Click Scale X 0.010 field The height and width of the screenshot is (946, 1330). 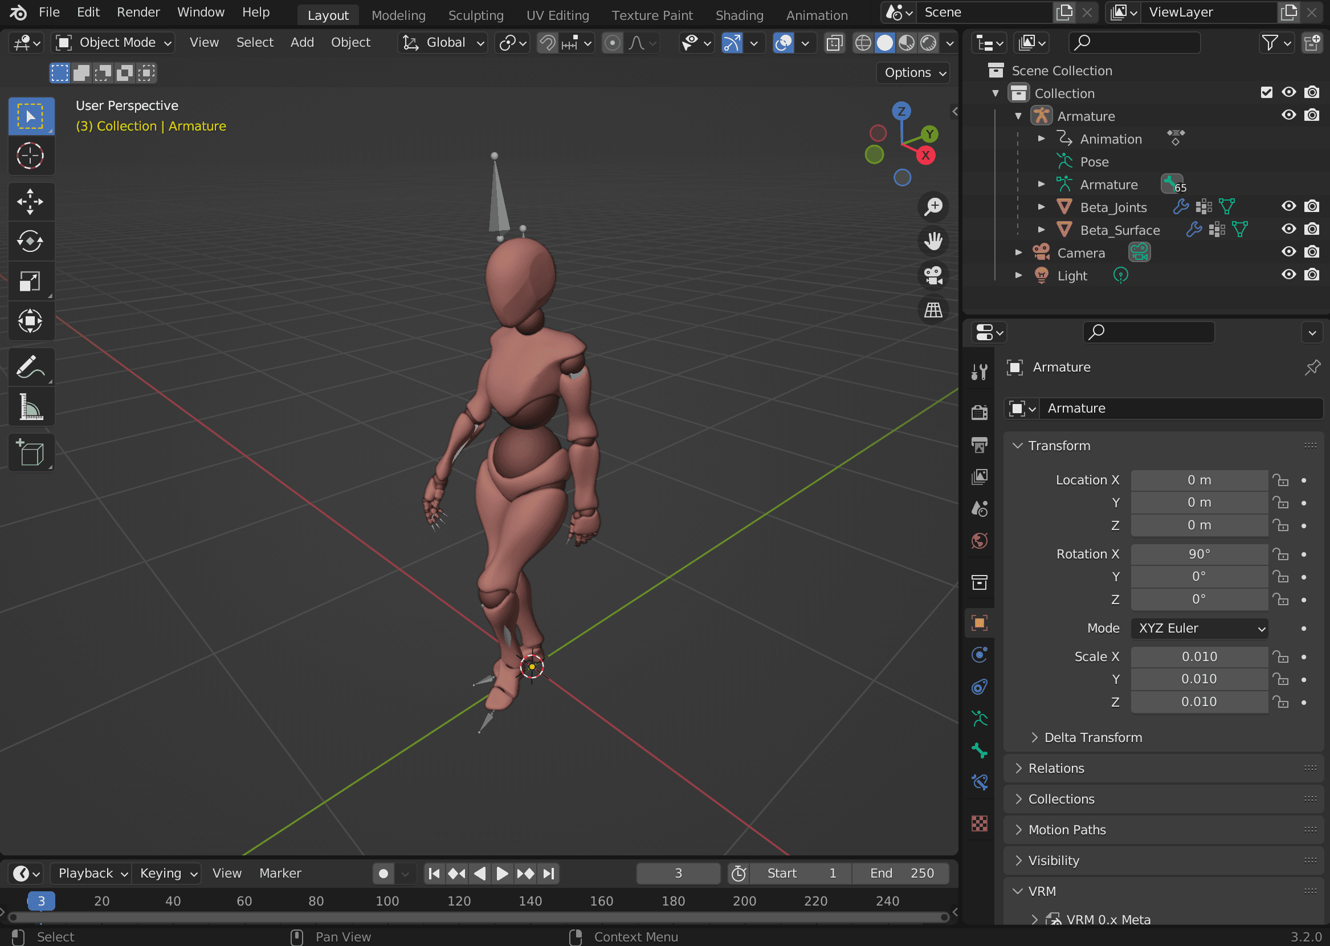[x=1199, y=657]
